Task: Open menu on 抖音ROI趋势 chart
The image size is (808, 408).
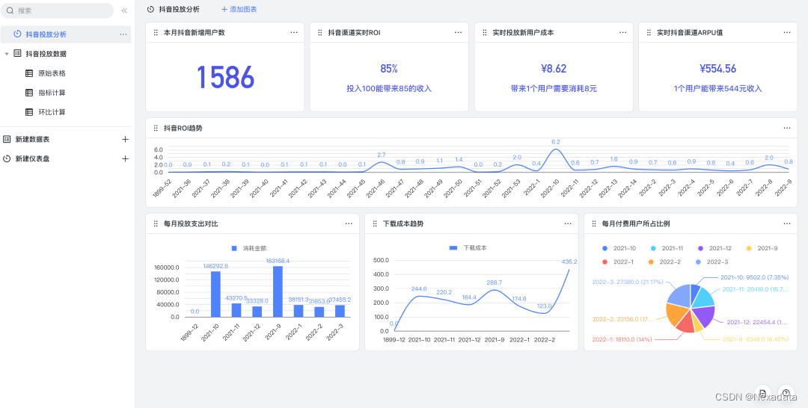Action: (787, 128)
